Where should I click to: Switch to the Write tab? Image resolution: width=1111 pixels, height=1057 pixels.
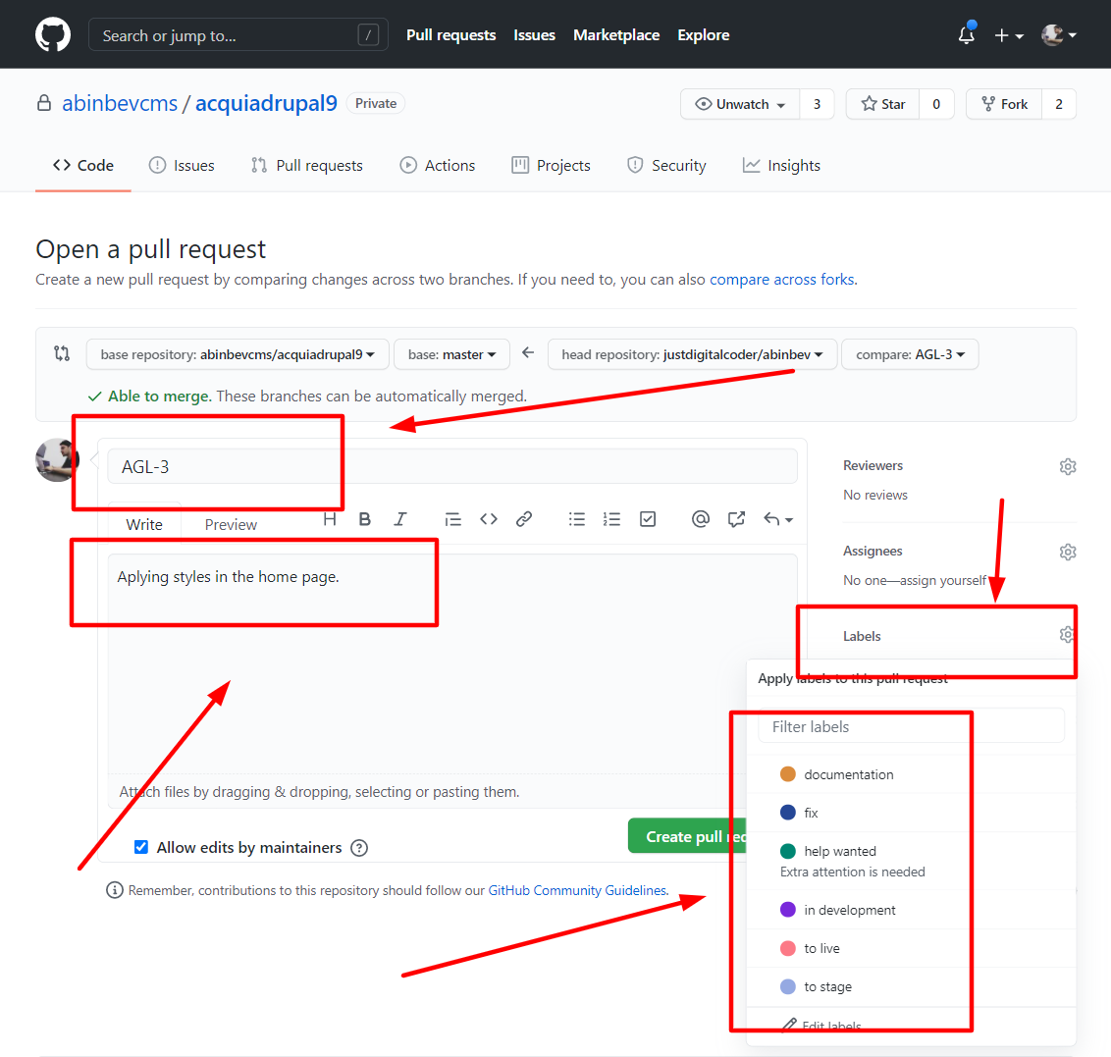point(144,524)
